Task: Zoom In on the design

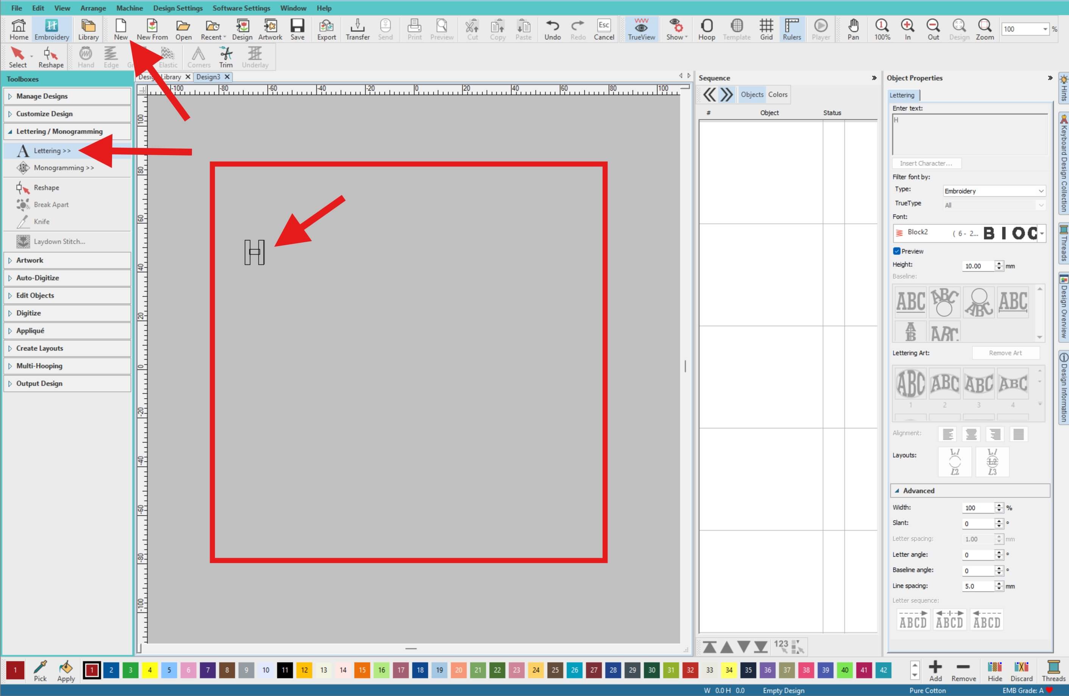Action: 908,29
